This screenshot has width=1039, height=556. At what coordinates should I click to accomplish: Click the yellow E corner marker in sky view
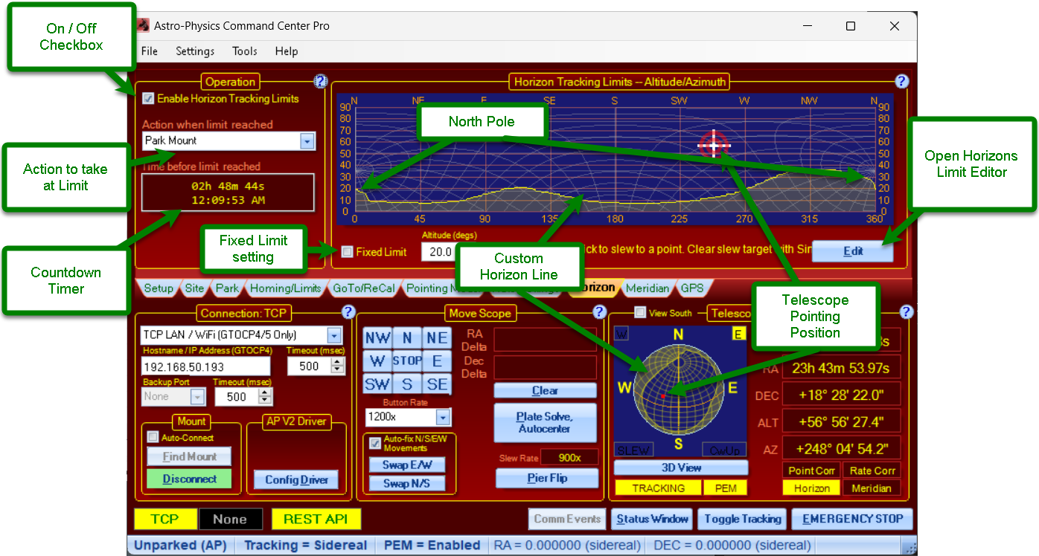[739, 334]
